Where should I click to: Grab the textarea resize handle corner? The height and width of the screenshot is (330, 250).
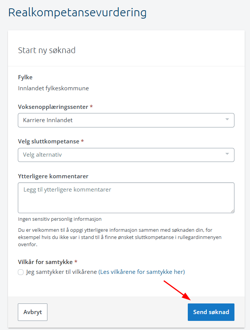click(232, 211)
